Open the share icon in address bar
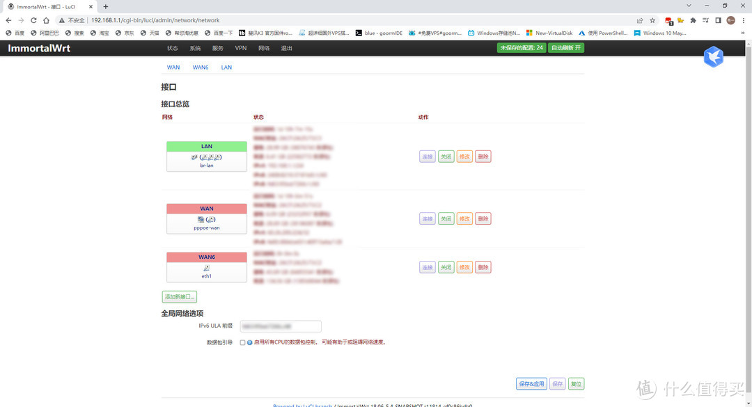752x407 pixels. pos(640,20)
